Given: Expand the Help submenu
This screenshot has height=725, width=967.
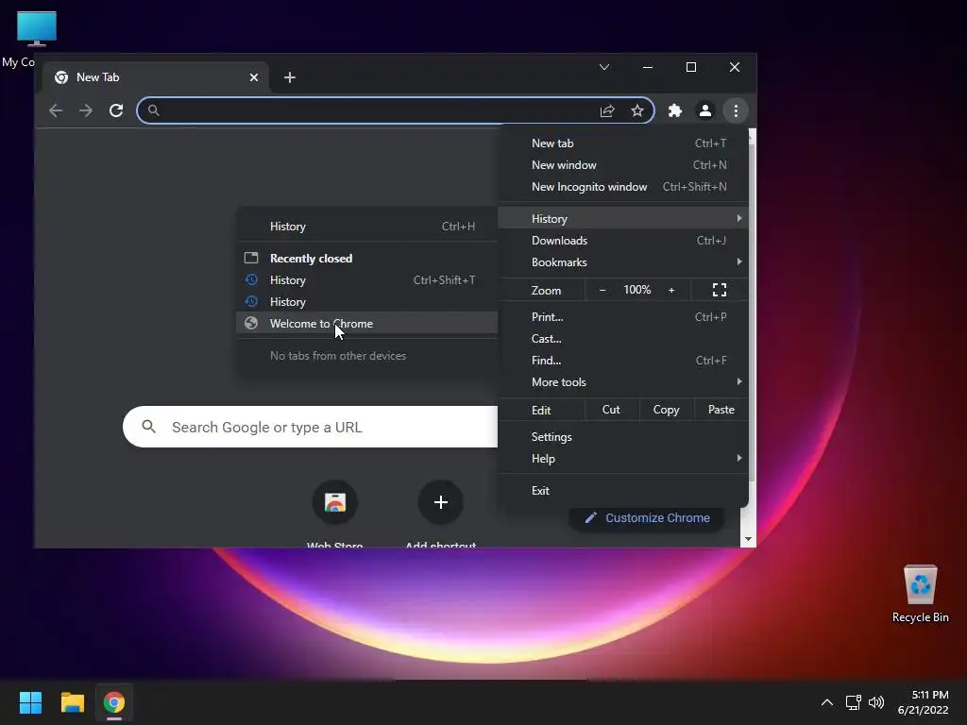Looking at the screenshot, I should tap(623, 459).
